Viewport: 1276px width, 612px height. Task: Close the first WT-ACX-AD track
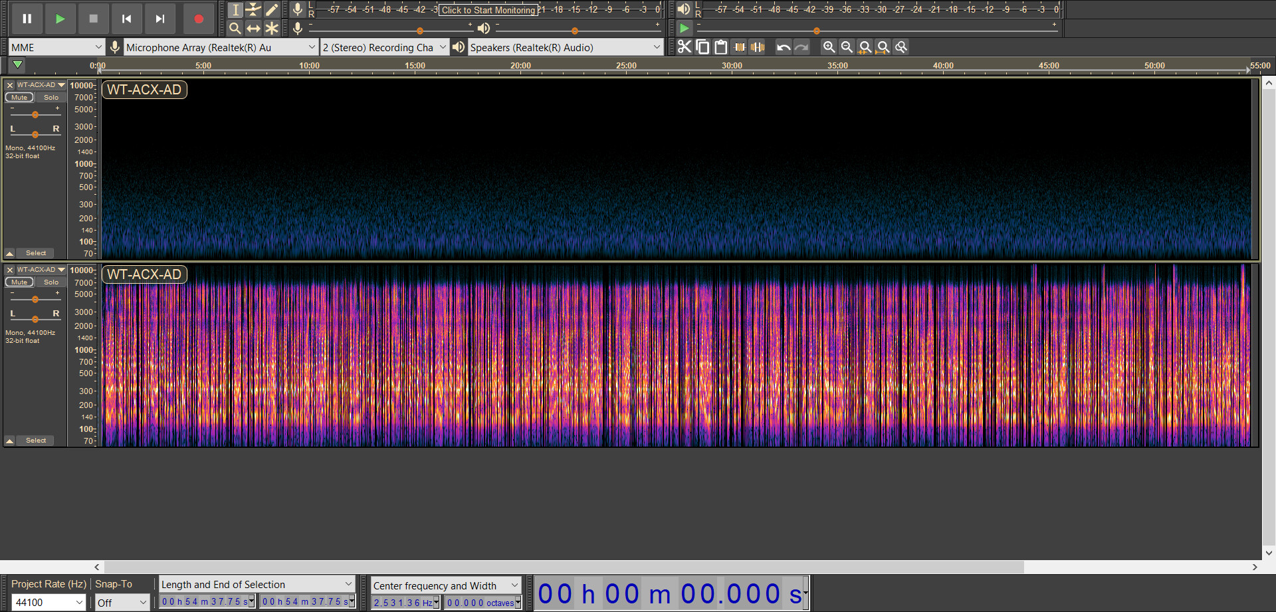10,85
